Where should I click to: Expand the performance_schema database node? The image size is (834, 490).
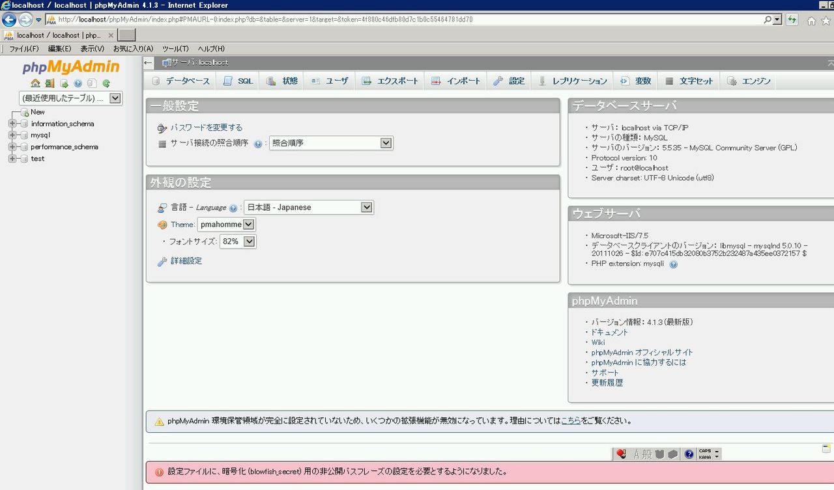point(12,147)
